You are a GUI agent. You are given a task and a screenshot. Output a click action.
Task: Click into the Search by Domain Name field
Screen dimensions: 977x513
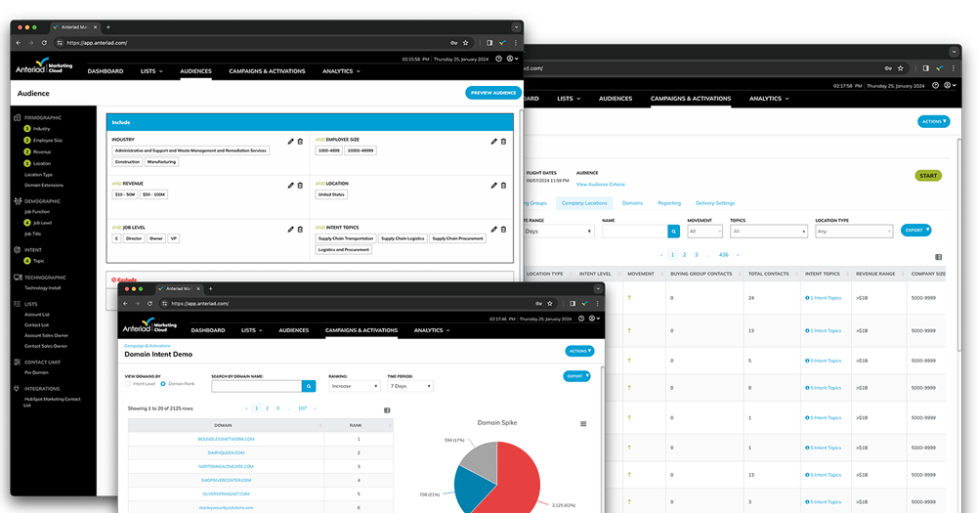[256, 387]
